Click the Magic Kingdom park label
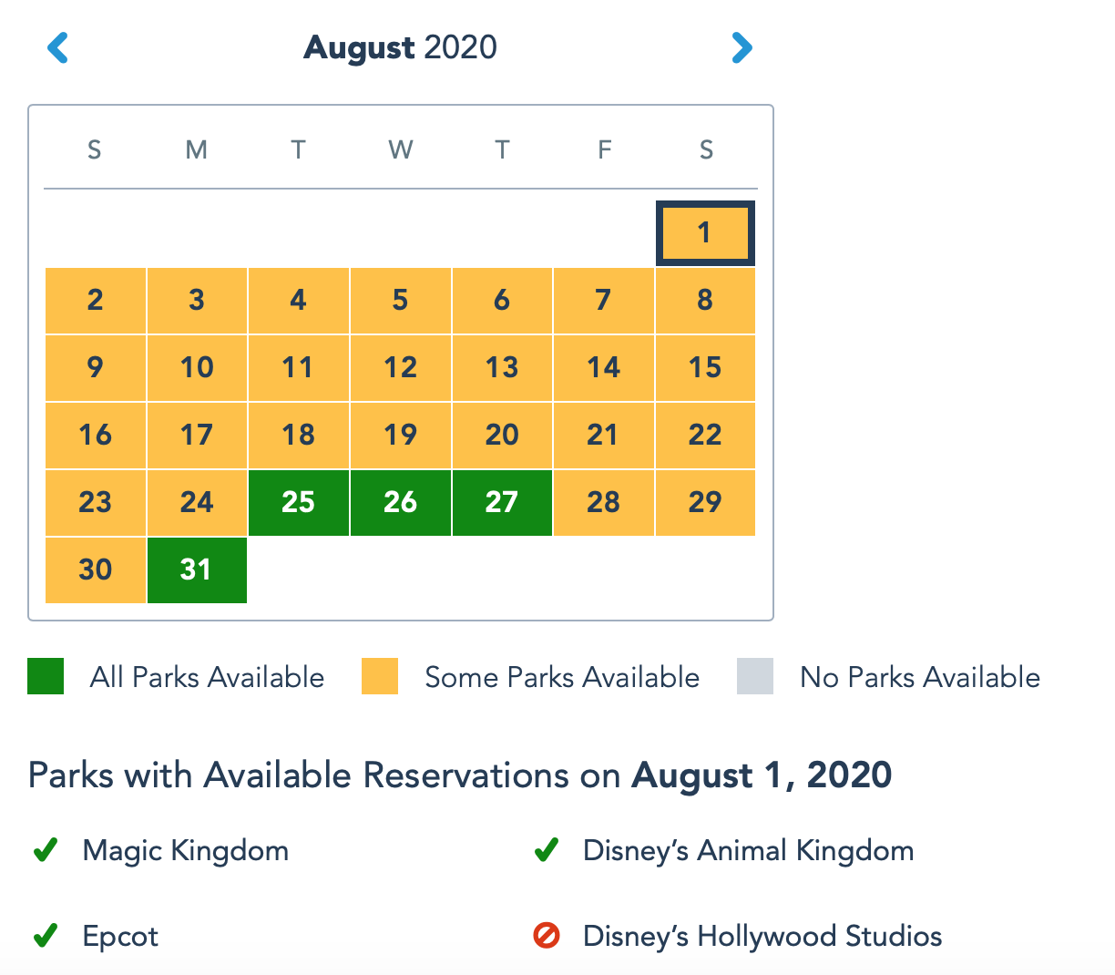The width and height of the screenshot is (1115, 975). [186, 851]
